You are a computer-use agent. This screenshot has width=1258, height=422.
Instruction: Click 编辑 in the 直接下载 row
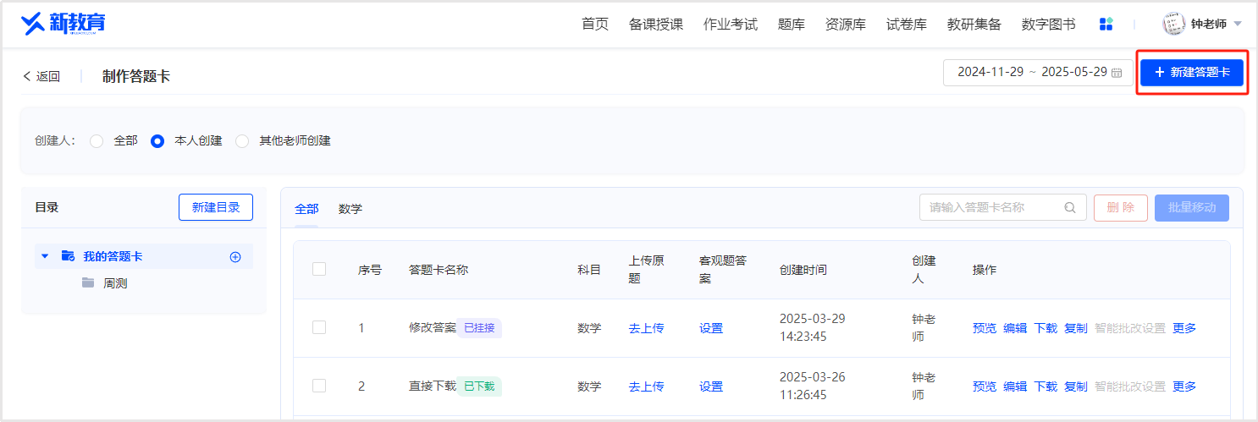click(1015, 386)
